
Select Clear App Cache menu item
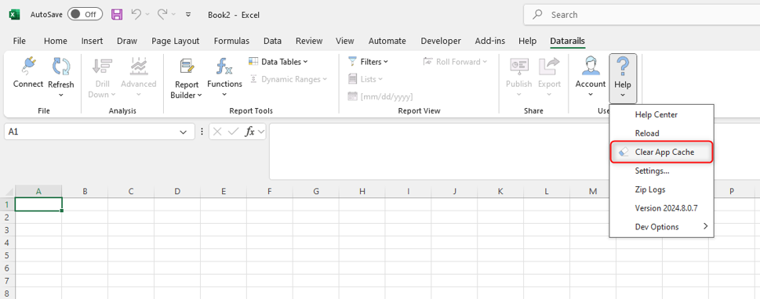(662, 152)
